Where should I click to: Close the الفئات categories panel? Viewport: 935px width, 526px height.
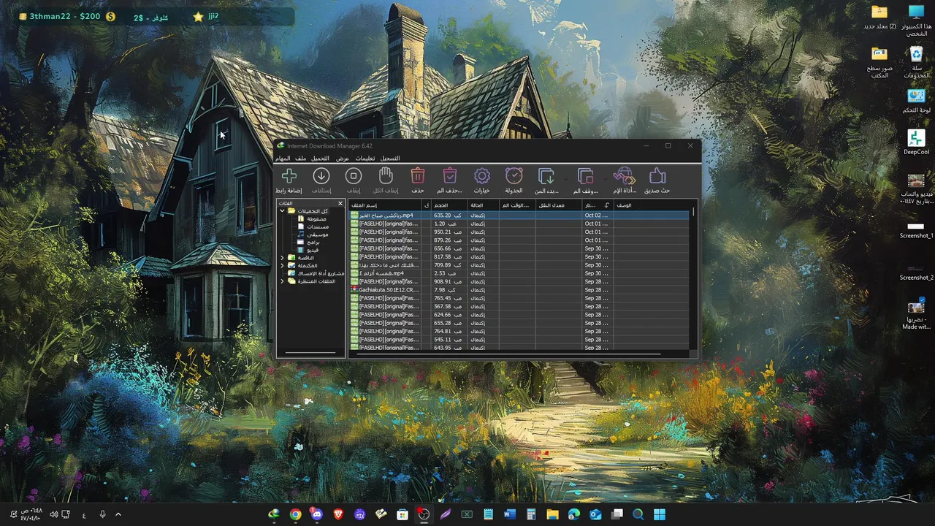(x=340, y=203)
